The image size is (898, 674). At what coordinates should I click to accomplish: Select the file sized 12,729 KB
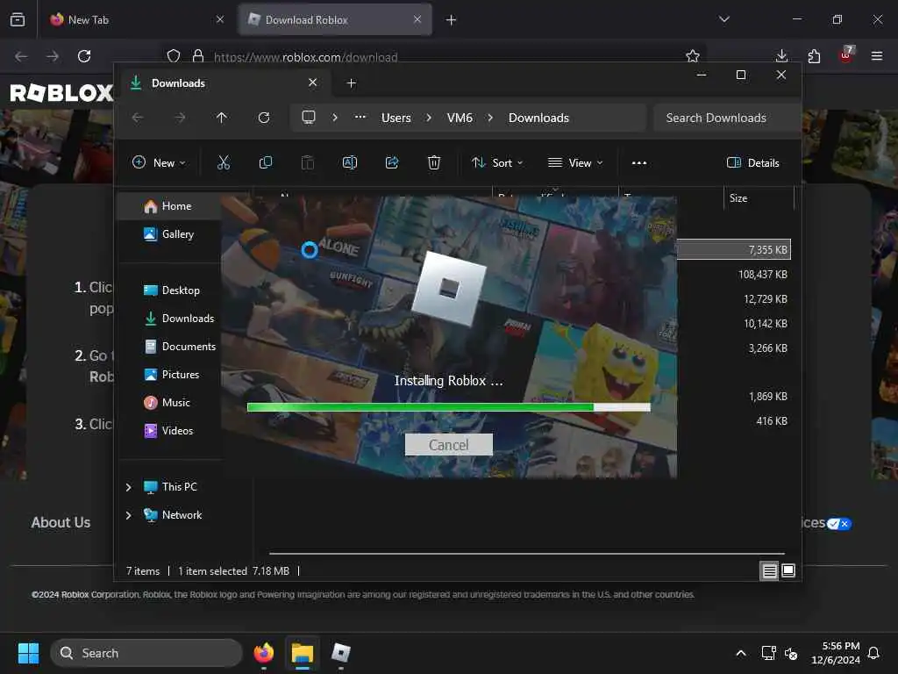click(x=766, y=299)
